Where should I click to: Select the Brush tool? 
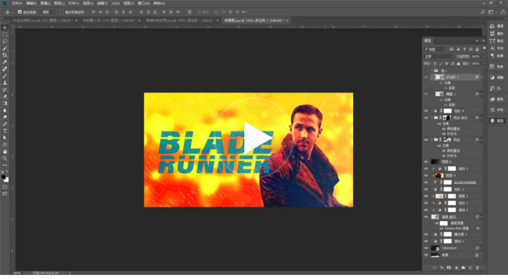pyautogui.click(x=5, y=76)
